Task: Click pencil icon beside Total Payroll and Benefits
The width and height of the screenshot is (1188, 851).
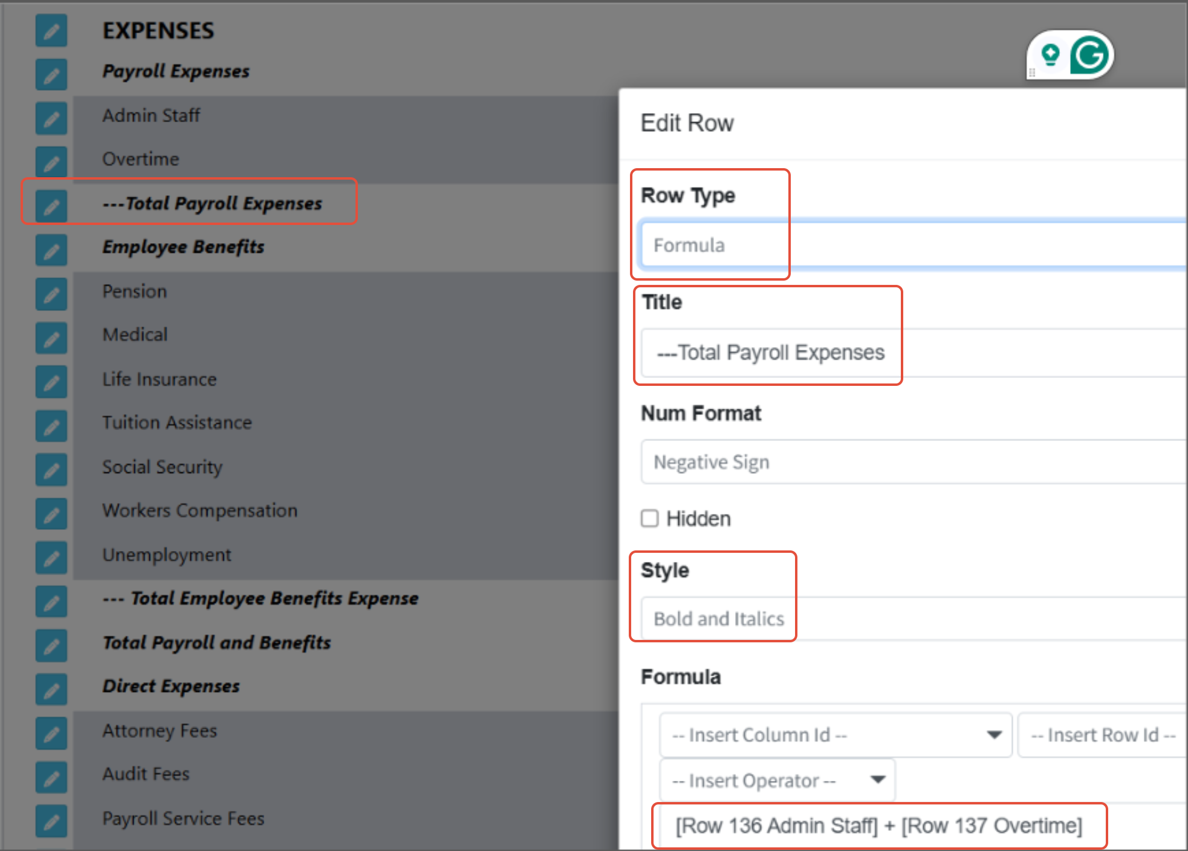Action: click(51, 645)
